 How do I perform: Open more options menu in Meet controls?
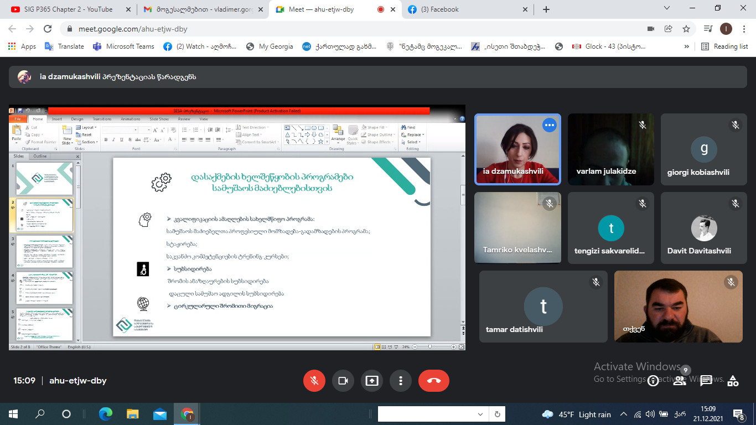(400, 381)
